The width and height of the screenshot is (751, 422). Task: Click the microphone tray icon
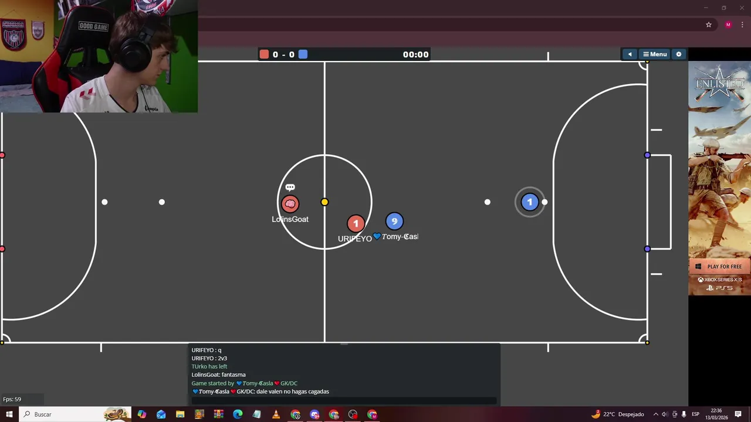point(684,414)
